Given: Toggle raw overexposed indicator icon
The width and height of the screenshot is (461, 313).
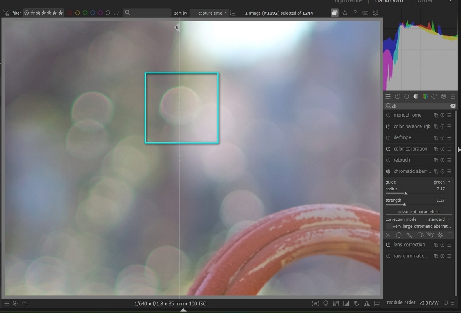Looking at the screenshot, I should click(x=336, y=303).
